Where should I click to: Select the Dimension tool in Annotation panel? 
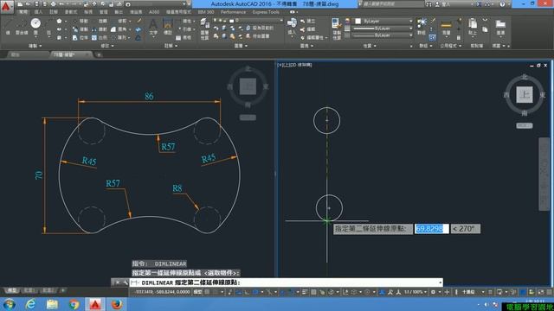[x=167, y=26]
